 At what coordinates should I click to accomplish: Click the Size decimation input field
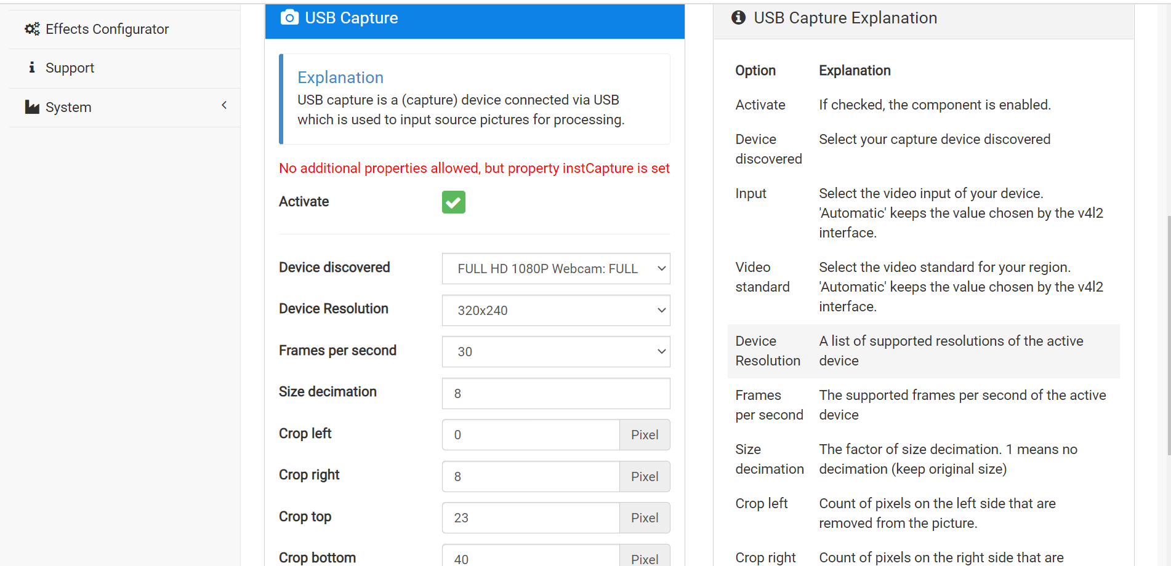555,393
